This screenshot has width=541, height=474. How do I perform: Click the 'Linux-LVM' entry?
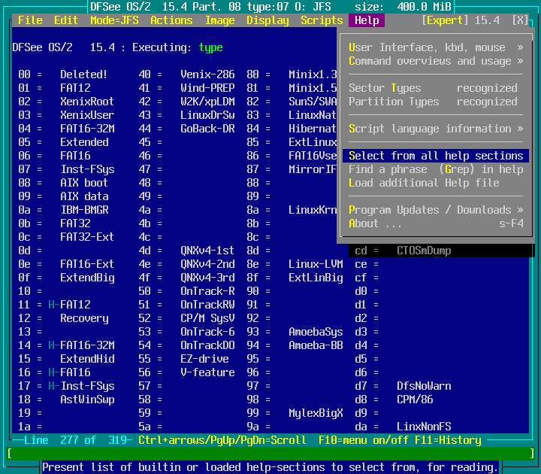click(x=316, y=264)
